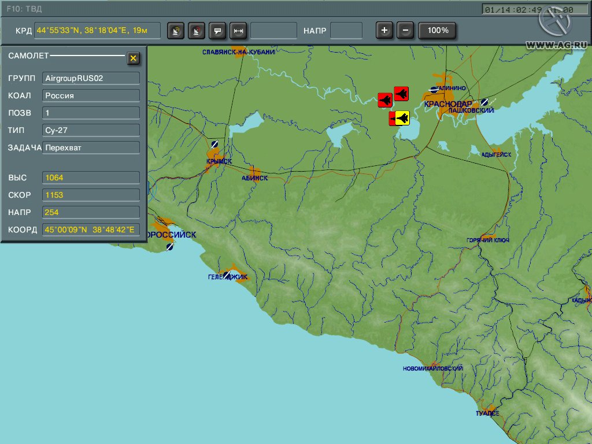Image resolution: width=592 pixels, height=444 pixels.
Task: Toggle the red-marked radar dish toolbar button
Action: 197,31
